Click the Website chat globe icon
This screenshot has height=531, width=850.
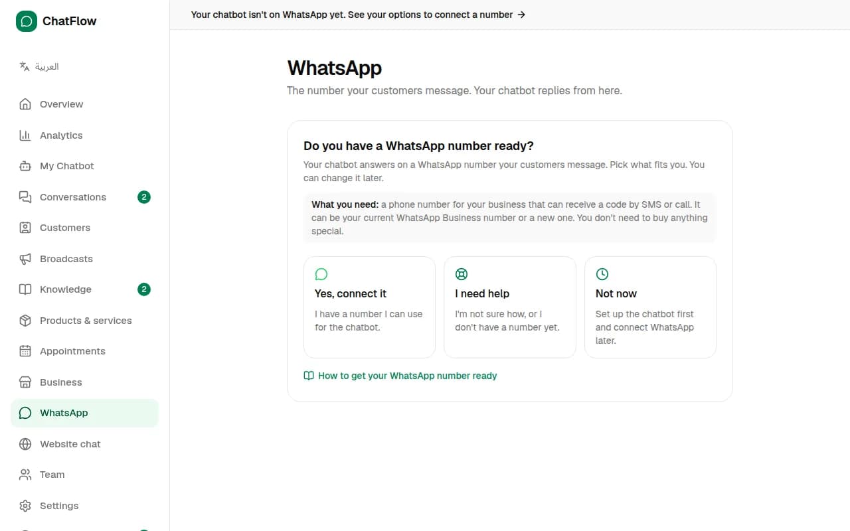[25, 444]
